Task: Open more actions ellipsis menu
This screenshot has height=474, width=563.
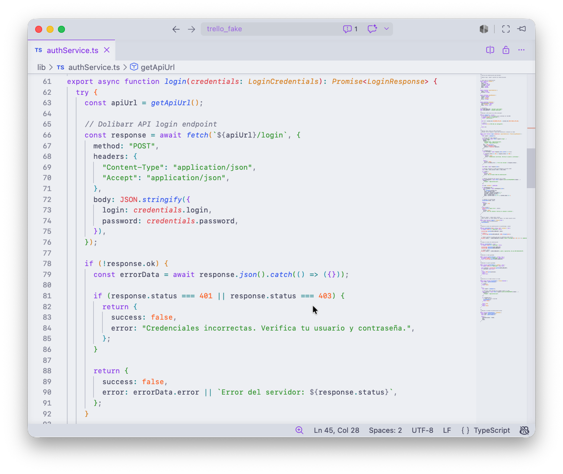Action: [x=521, y=50]
